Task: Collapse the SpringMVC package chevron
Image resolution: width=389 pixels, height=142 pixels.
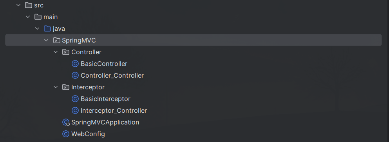Action: tap(46, 40)
